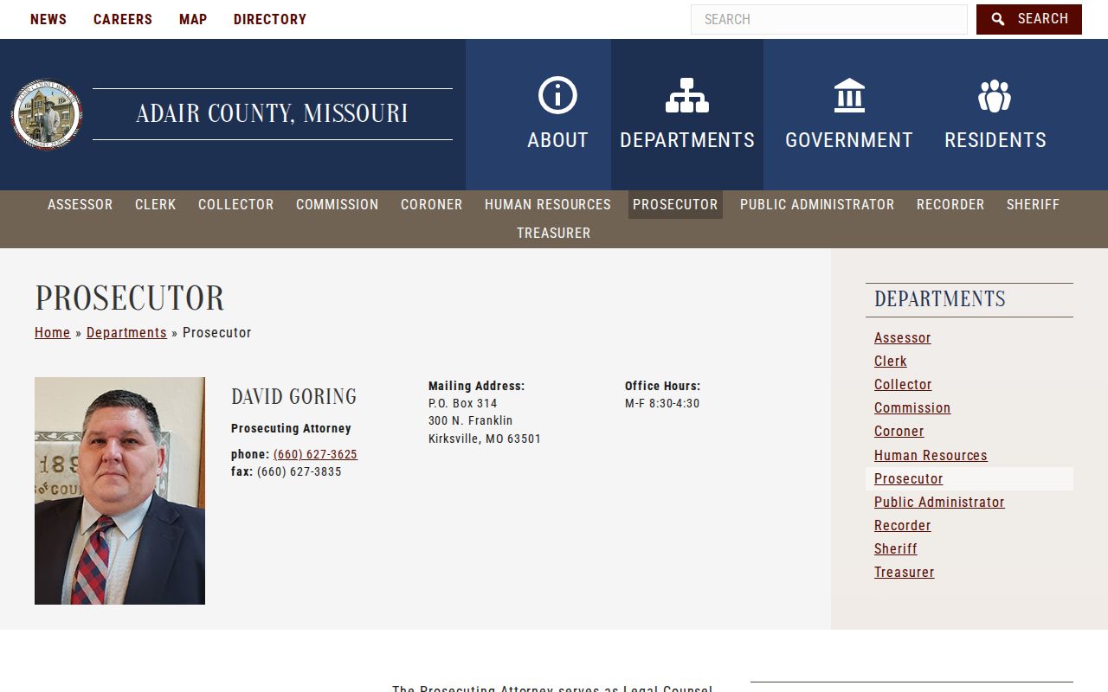Open Public Administrator in sidebar list
The height and width of the screenshot is (692, 1108).
pyautogui.click(x=939, y=502)
